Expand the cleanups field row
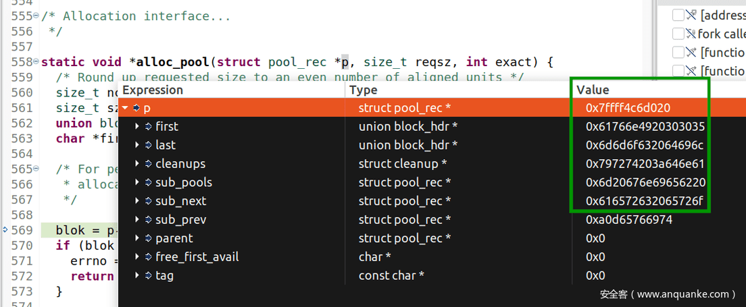The image size is (746, 307). click(x=137, y=163)
